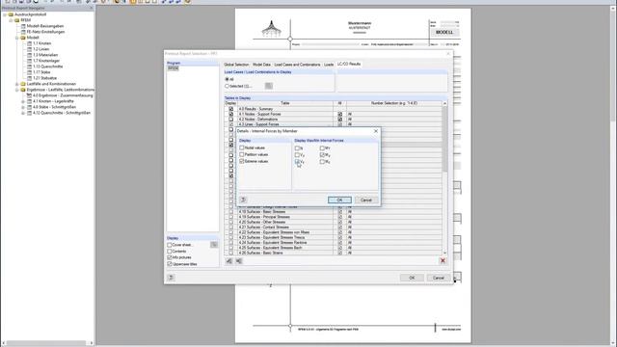617x347 pixels.
Task: Collapse the Modell tree node
Action: [17, 38]
